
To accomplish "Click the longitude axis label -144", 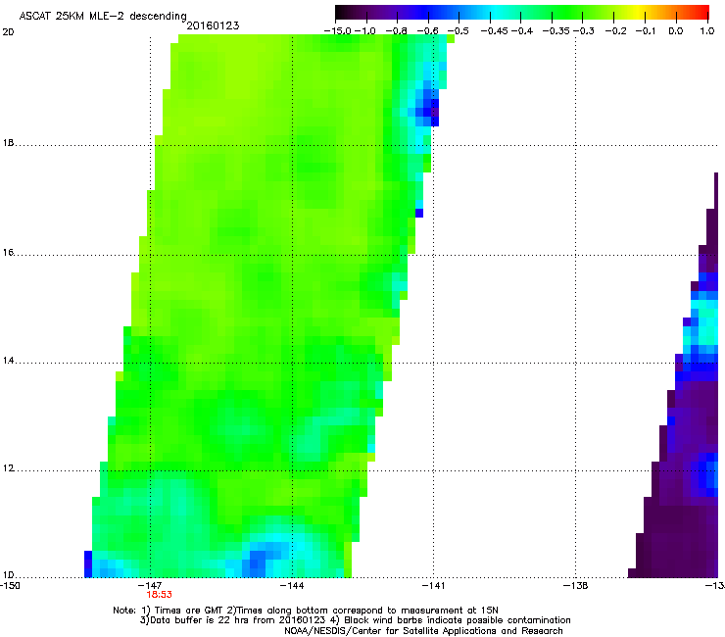I will [293, 586].
